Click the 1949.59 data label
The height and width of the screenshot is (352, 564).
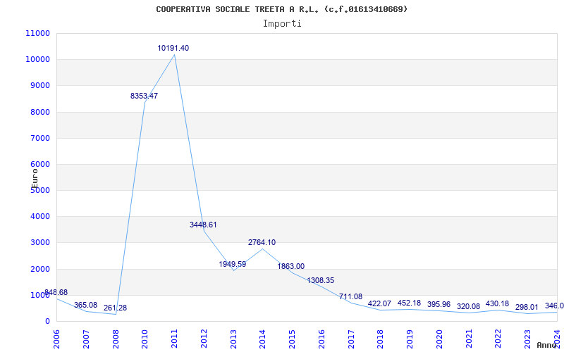(233, 265)
